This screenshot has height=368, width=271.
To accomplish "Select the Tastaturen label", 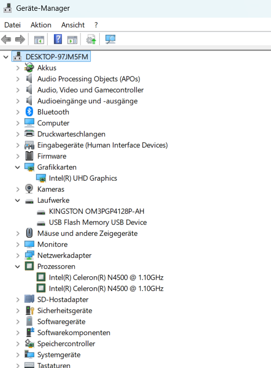I will click(x=54, y=365).
